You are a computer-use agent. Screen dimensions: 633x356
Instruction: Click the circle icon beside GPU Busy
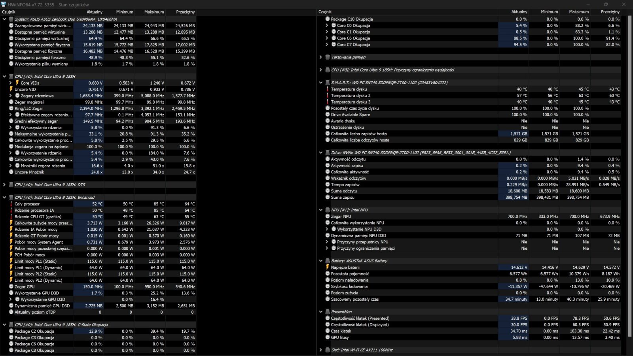328,337
